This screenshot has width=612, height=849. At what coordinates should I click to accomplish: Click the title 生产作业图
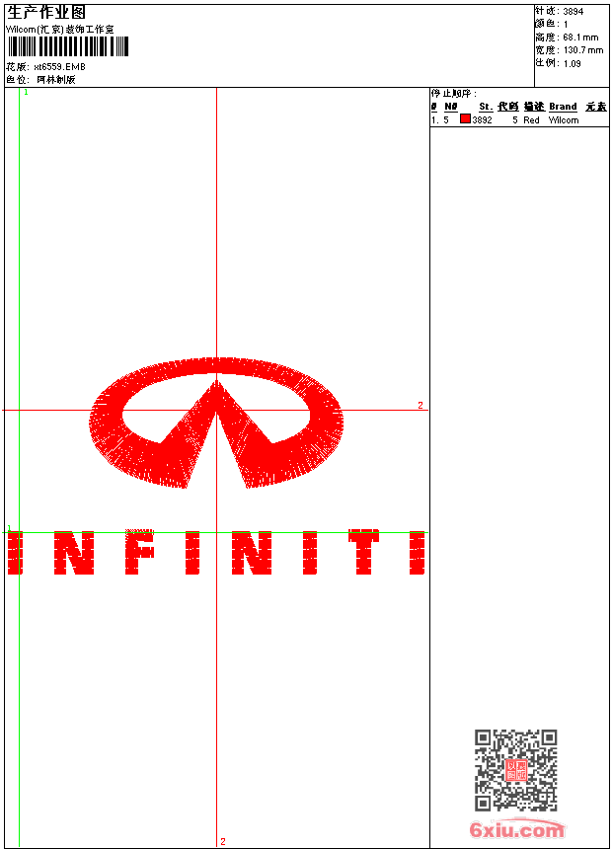(46, 13)
